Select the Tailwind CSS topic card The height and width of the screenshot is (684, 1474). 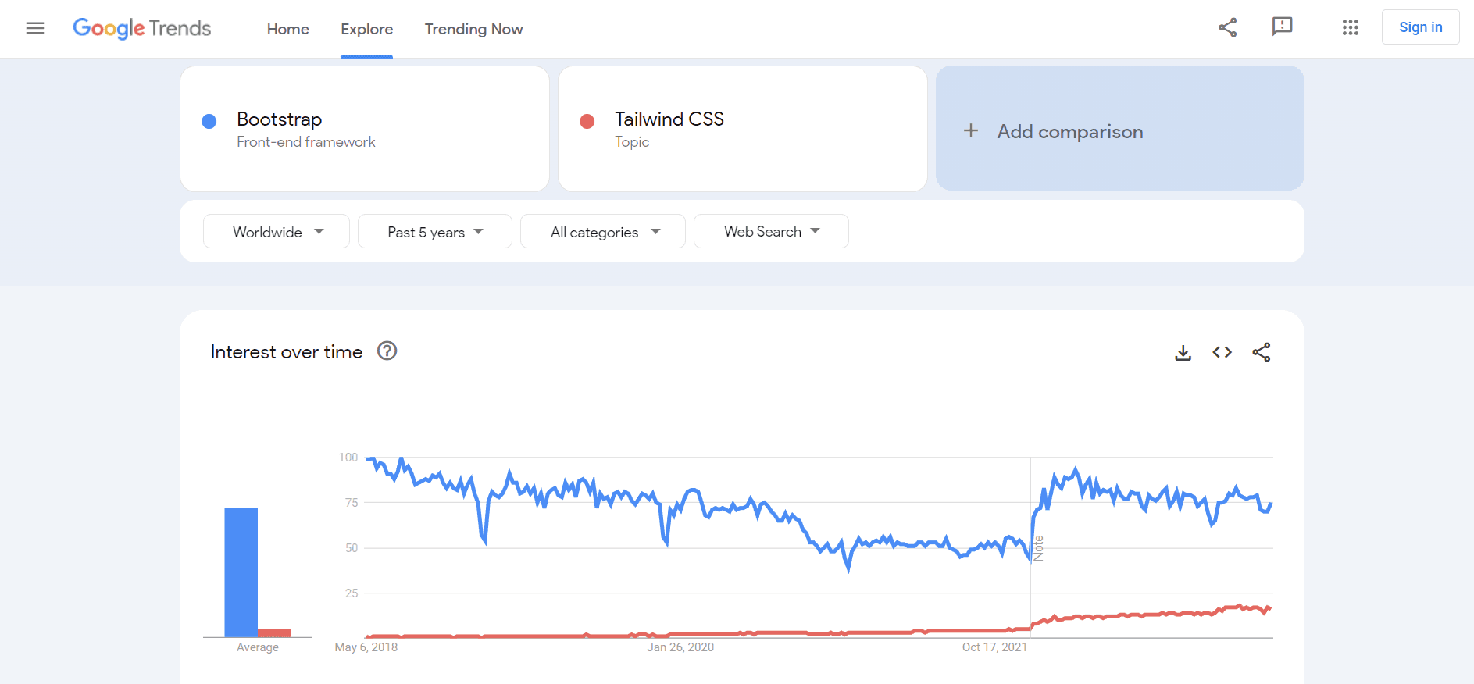(x=742, y=129)
